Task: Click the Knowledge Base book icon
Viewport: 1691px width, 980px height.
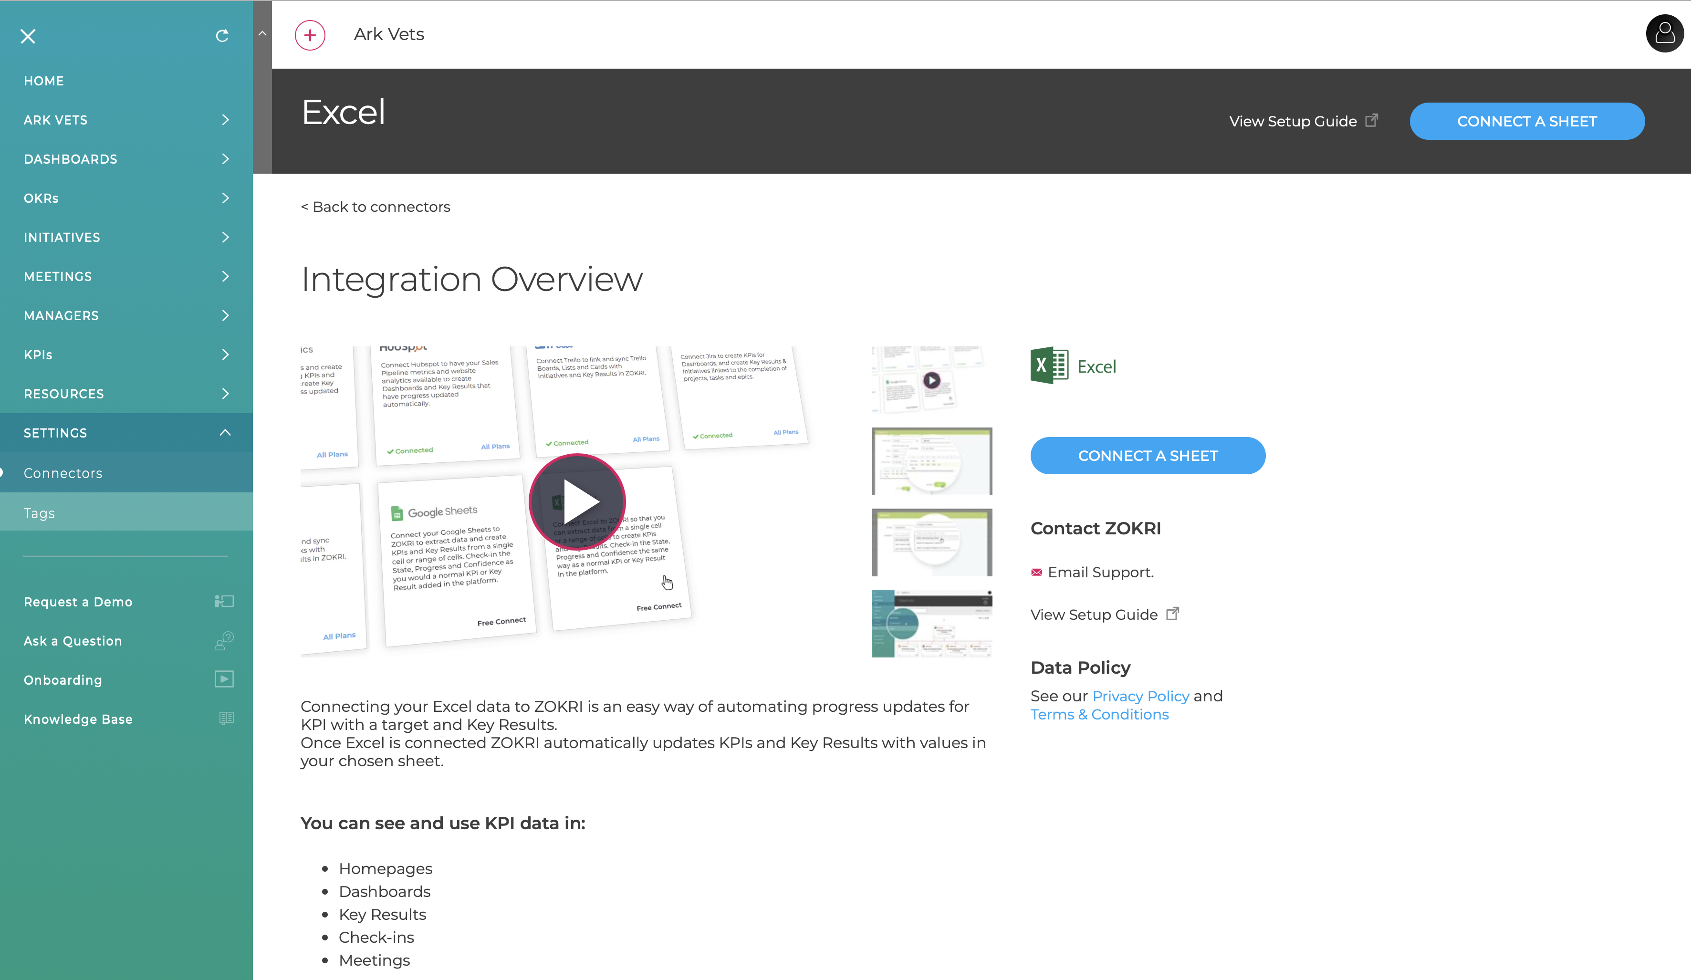Action: pos(226,719)
